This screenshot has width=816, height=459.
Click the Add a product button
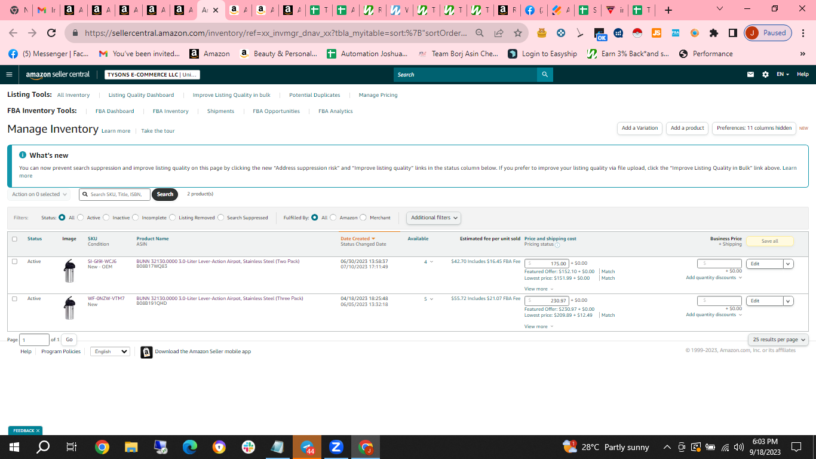pos(688,128)
